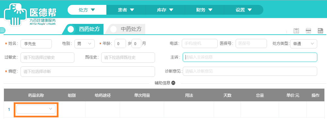This screenshot has height=119, width=327.
Task: Collapse 辅助信息 with the arrow icon
Action: pos(173,83)
